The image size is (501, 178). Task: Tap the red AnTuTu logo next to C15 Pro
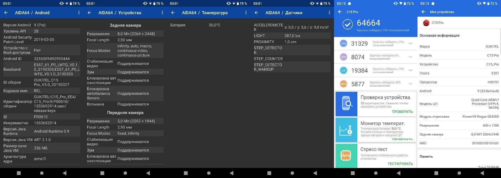coord(426,23)
